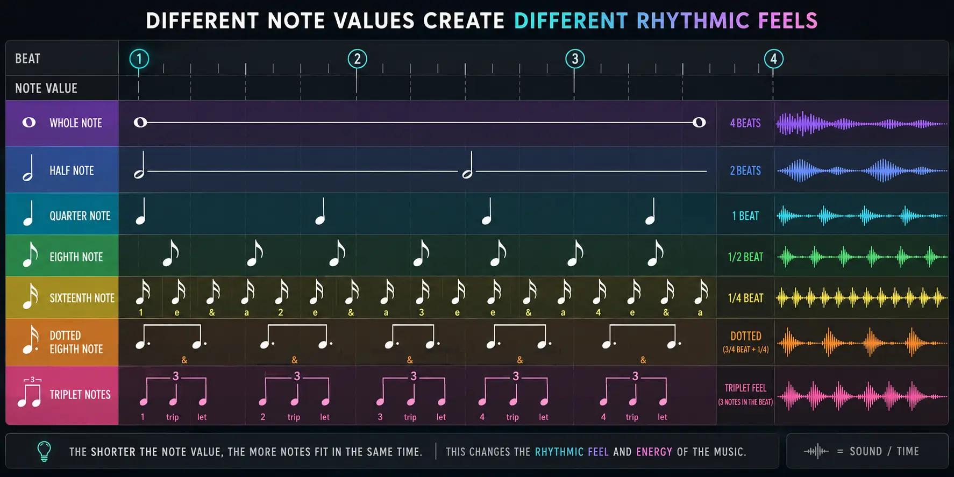Click the blue half note waveform
Image resolution: width=954 pixels, height=477 pixels.
pos(861,171)
